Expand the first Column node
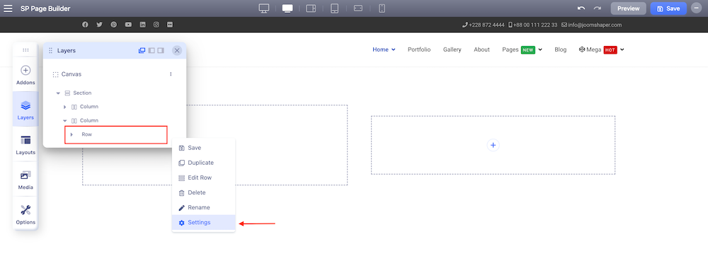This screenshot has width=708, height=261. click(x=64, y=107)
